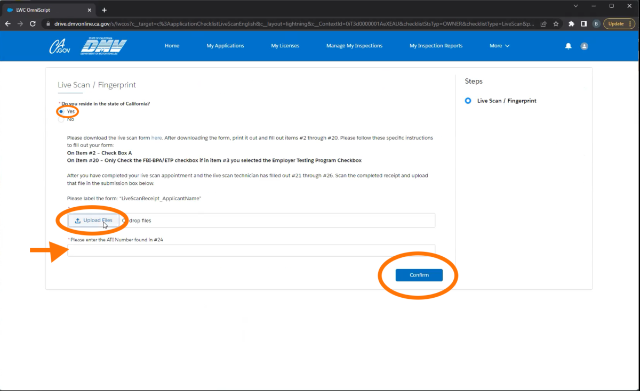Screen dimensions: 640x391
Task: Select No for California residency
Action: coord(61,119)
